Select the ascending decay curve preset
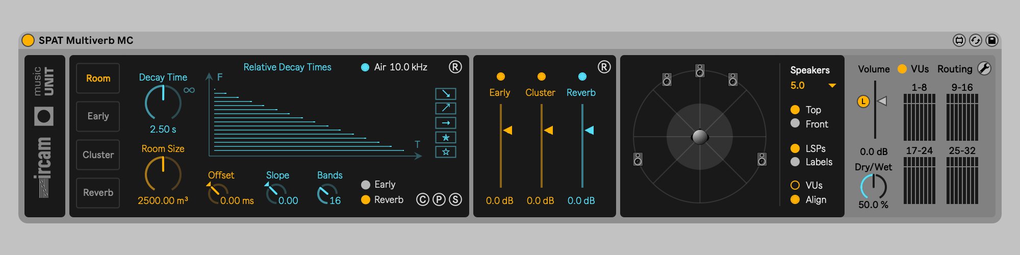This screenshot has width=1020, height=255. click(x=446, y=108)
